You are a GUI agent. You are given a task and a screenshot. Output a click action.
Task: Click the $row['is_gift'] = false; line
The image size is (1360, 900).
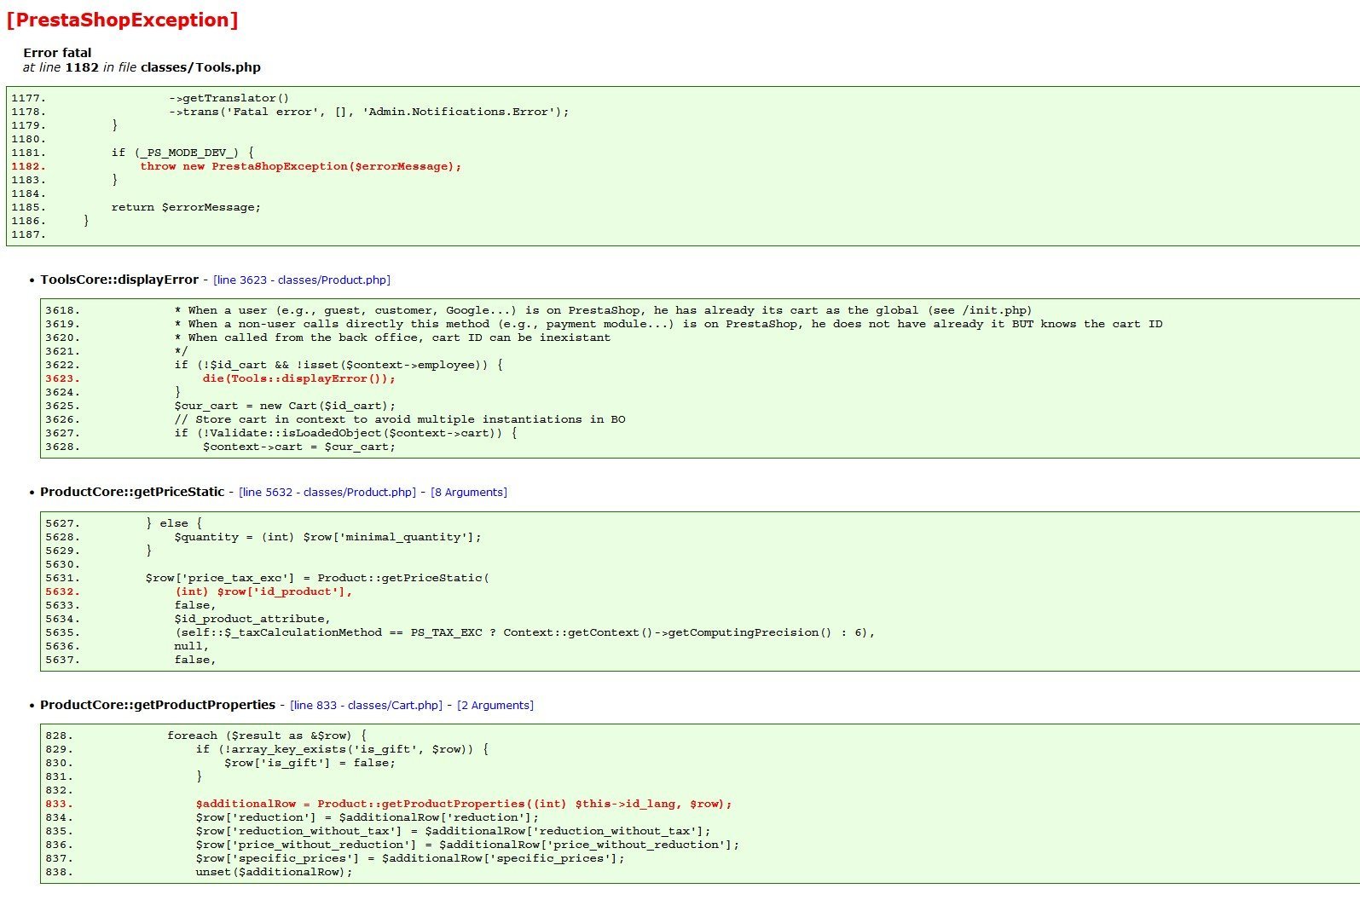(310, 763)
